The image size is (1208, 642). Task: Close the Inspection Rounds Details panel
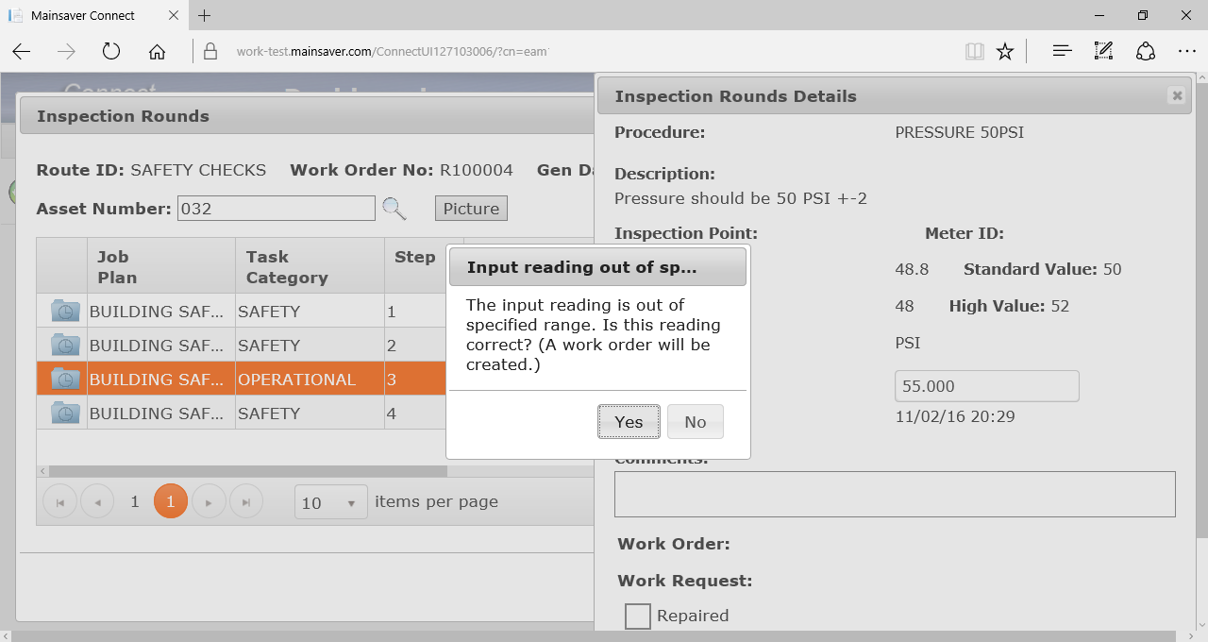click(x=1176, y=95)
